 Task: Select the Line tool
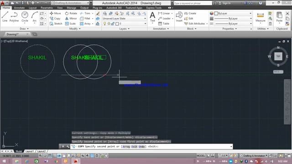5,16
